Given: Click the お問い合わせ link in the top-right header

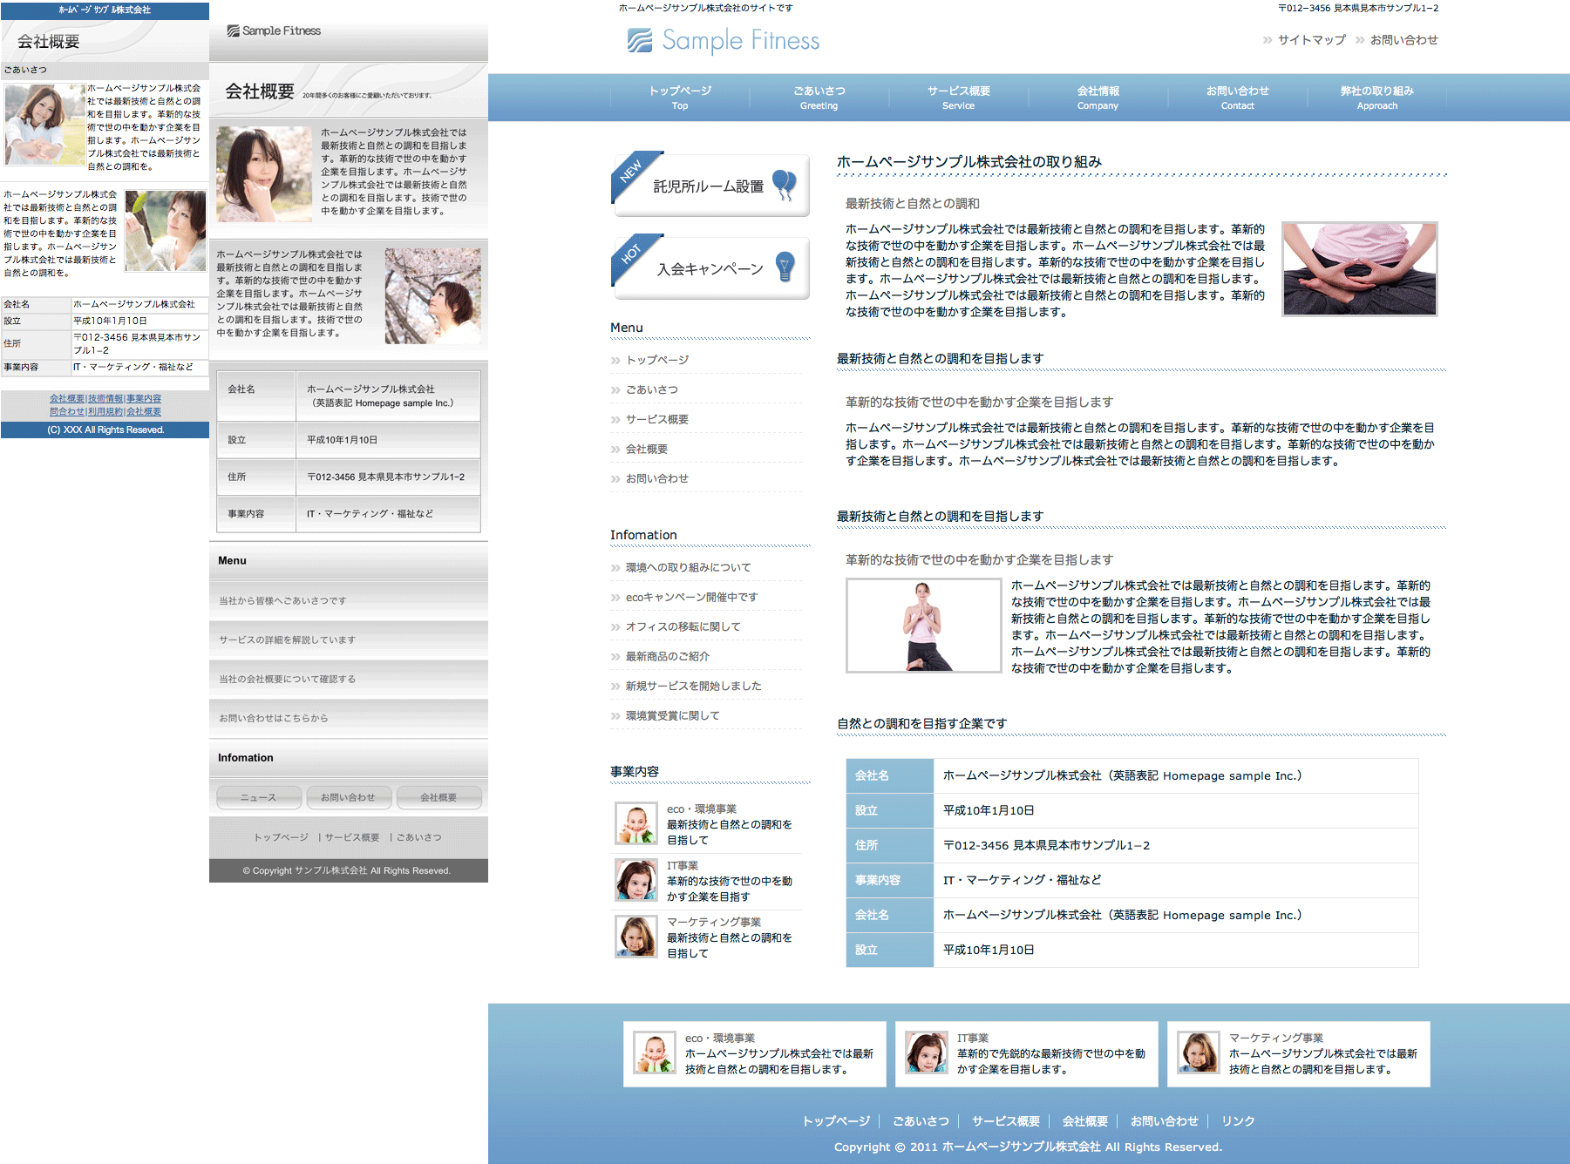Looking at the screenshot, I should 1403,40.
